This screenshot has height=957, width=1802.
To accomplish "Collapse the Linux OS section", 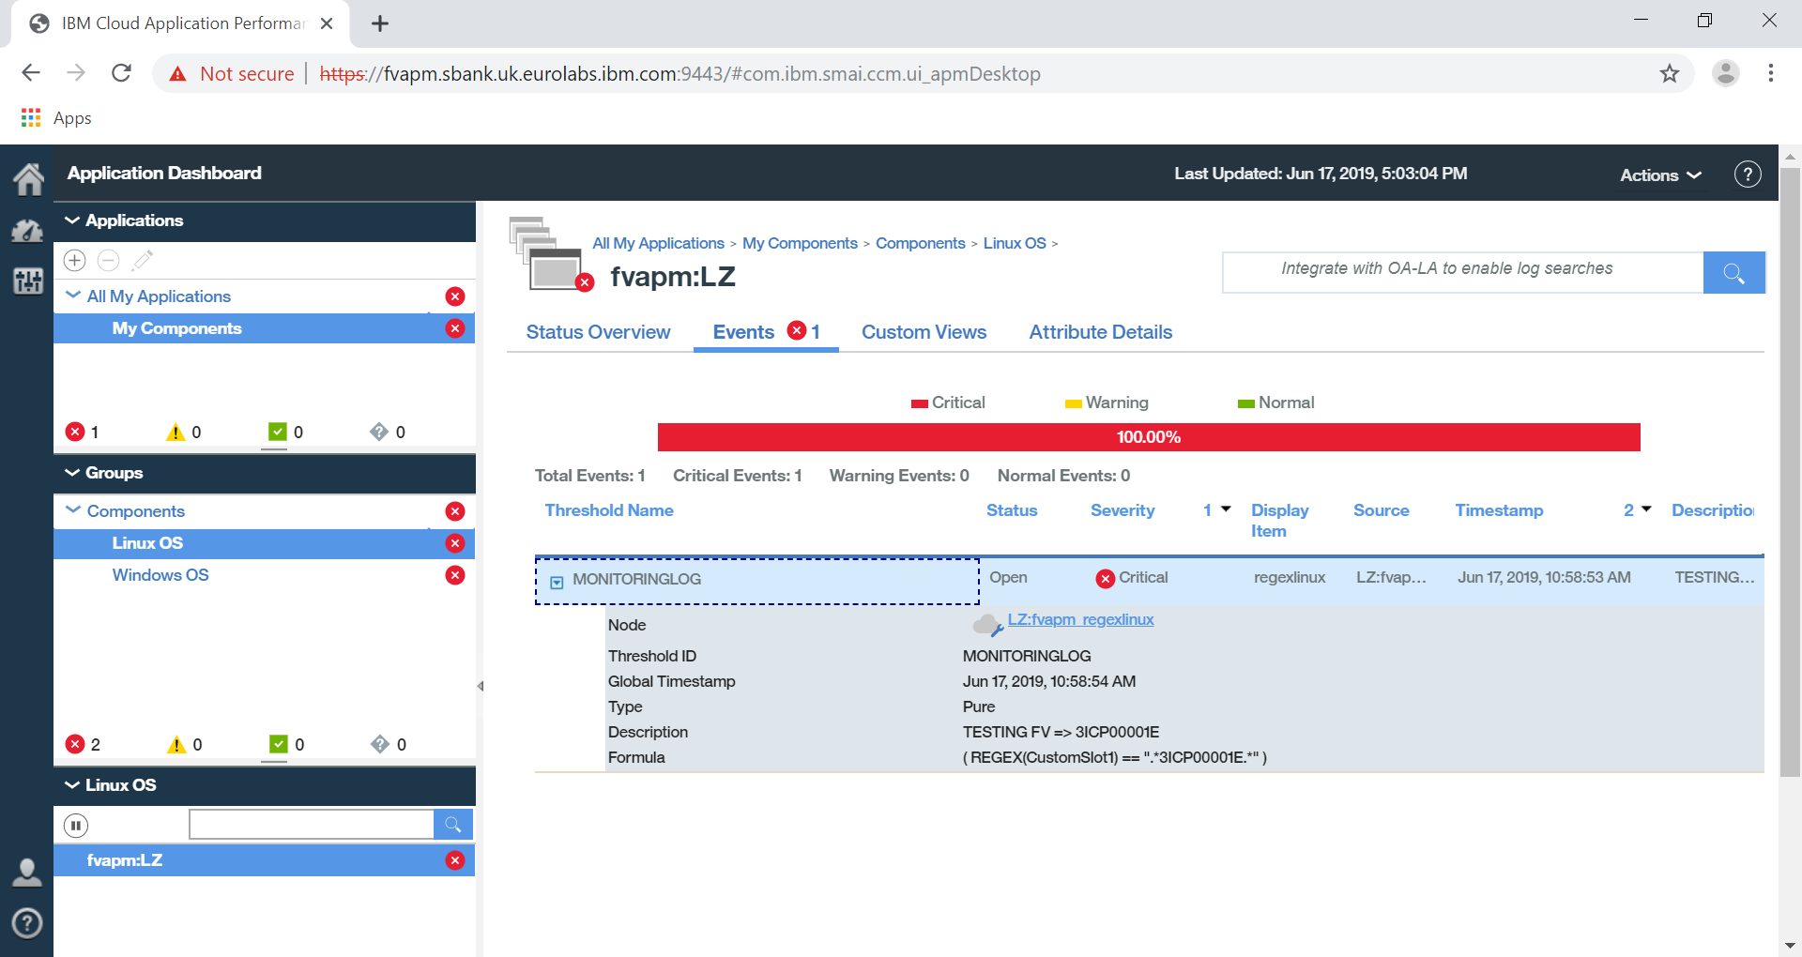I will point(72,785).
